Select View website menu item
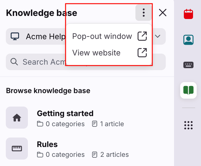Image resolution: width=201 pixels, height=166 pixels. click(x=96, y=53)
